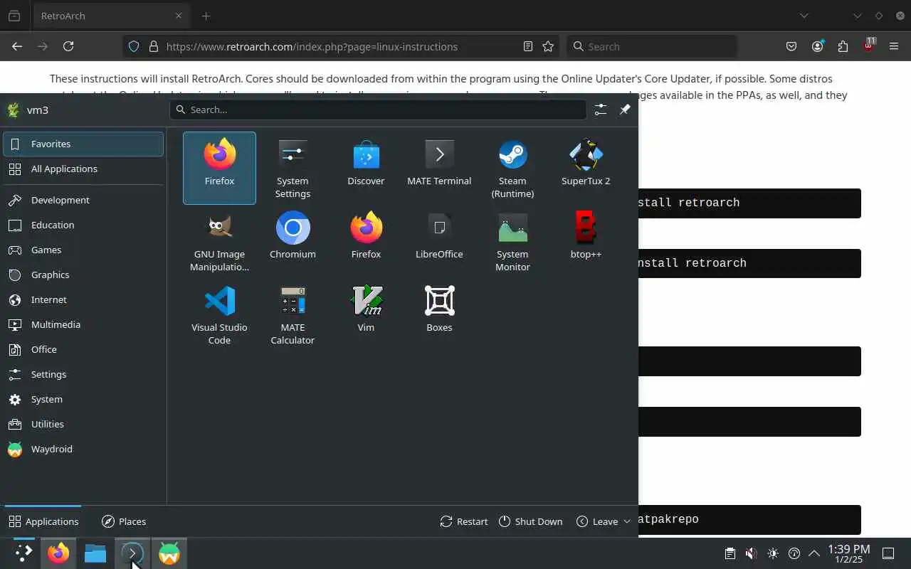Open the Office category
This screenshot has height=569, width=911.
83,349
